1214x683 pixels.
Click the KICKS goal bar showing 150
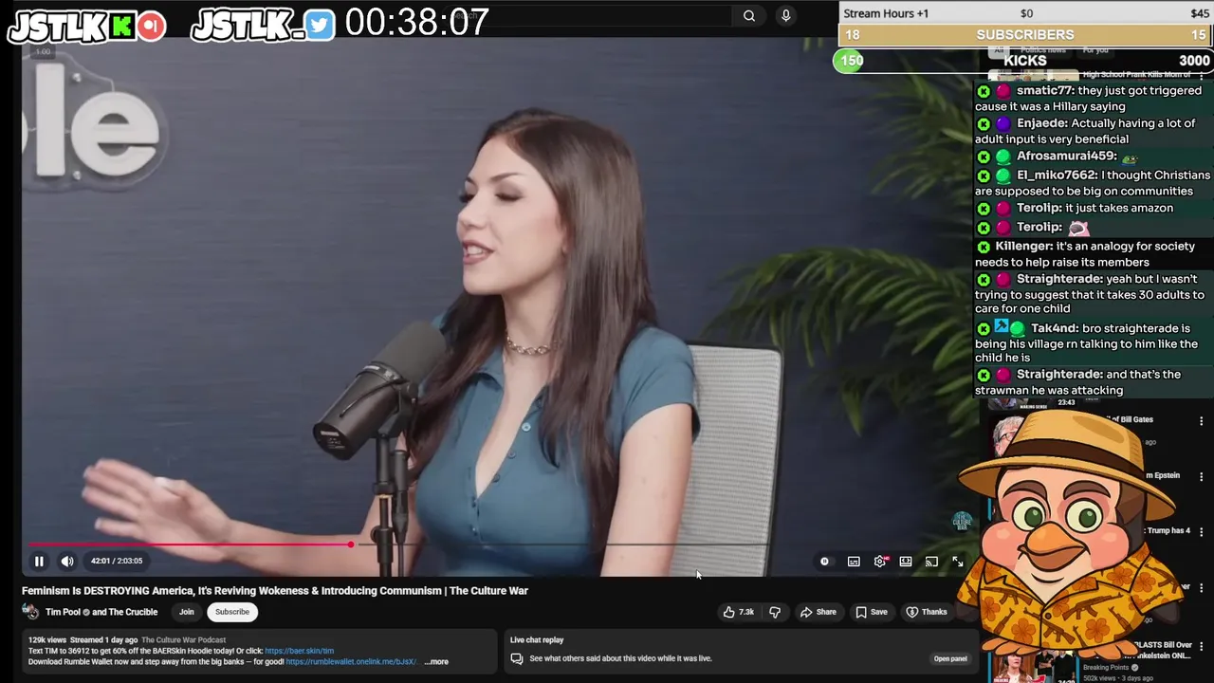pos(1023,61)
